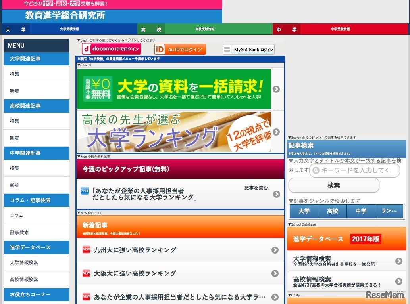Click 記事を読む link
410x304 pixels.
click(x=256, y=188)
